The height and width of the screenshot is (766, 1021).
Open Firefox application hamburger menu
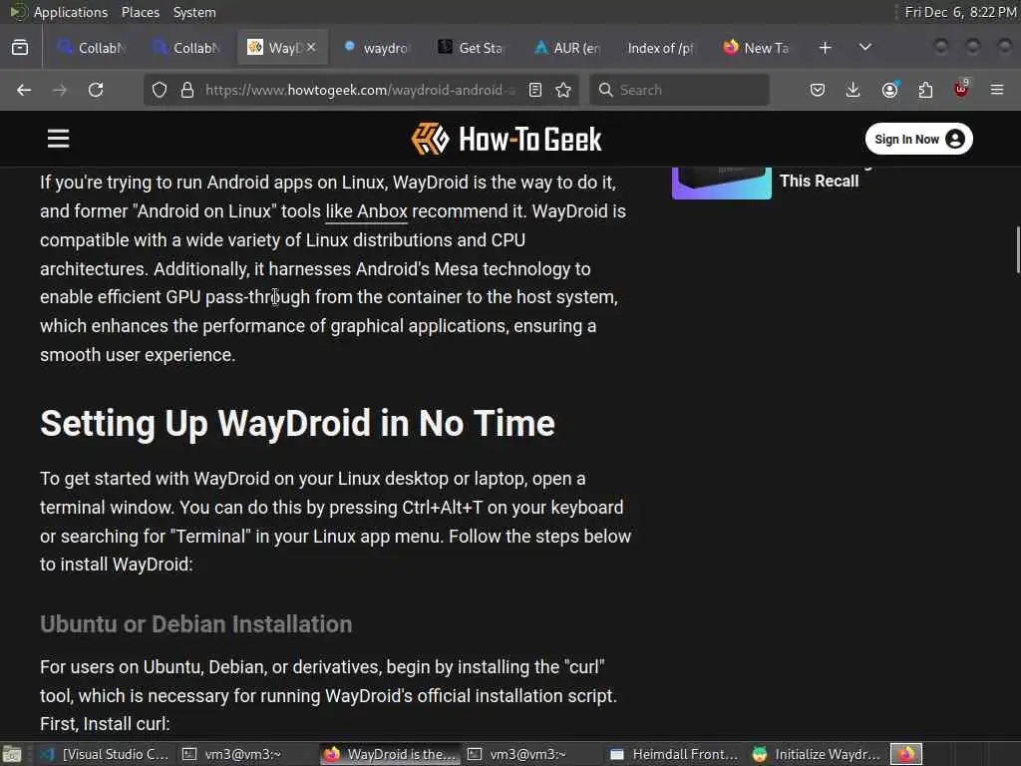click(x=997, y=90)
